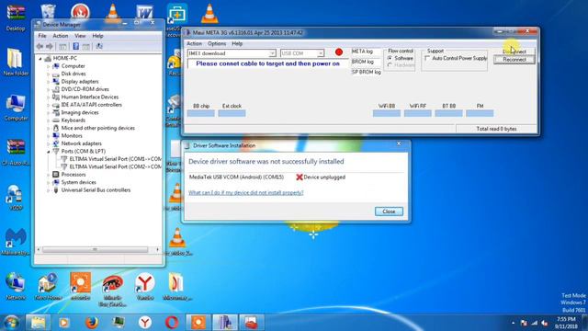This screenshot has height=331, width=588.
Task: Open the New folder desktop icon
Action: (x=15, y=63)
